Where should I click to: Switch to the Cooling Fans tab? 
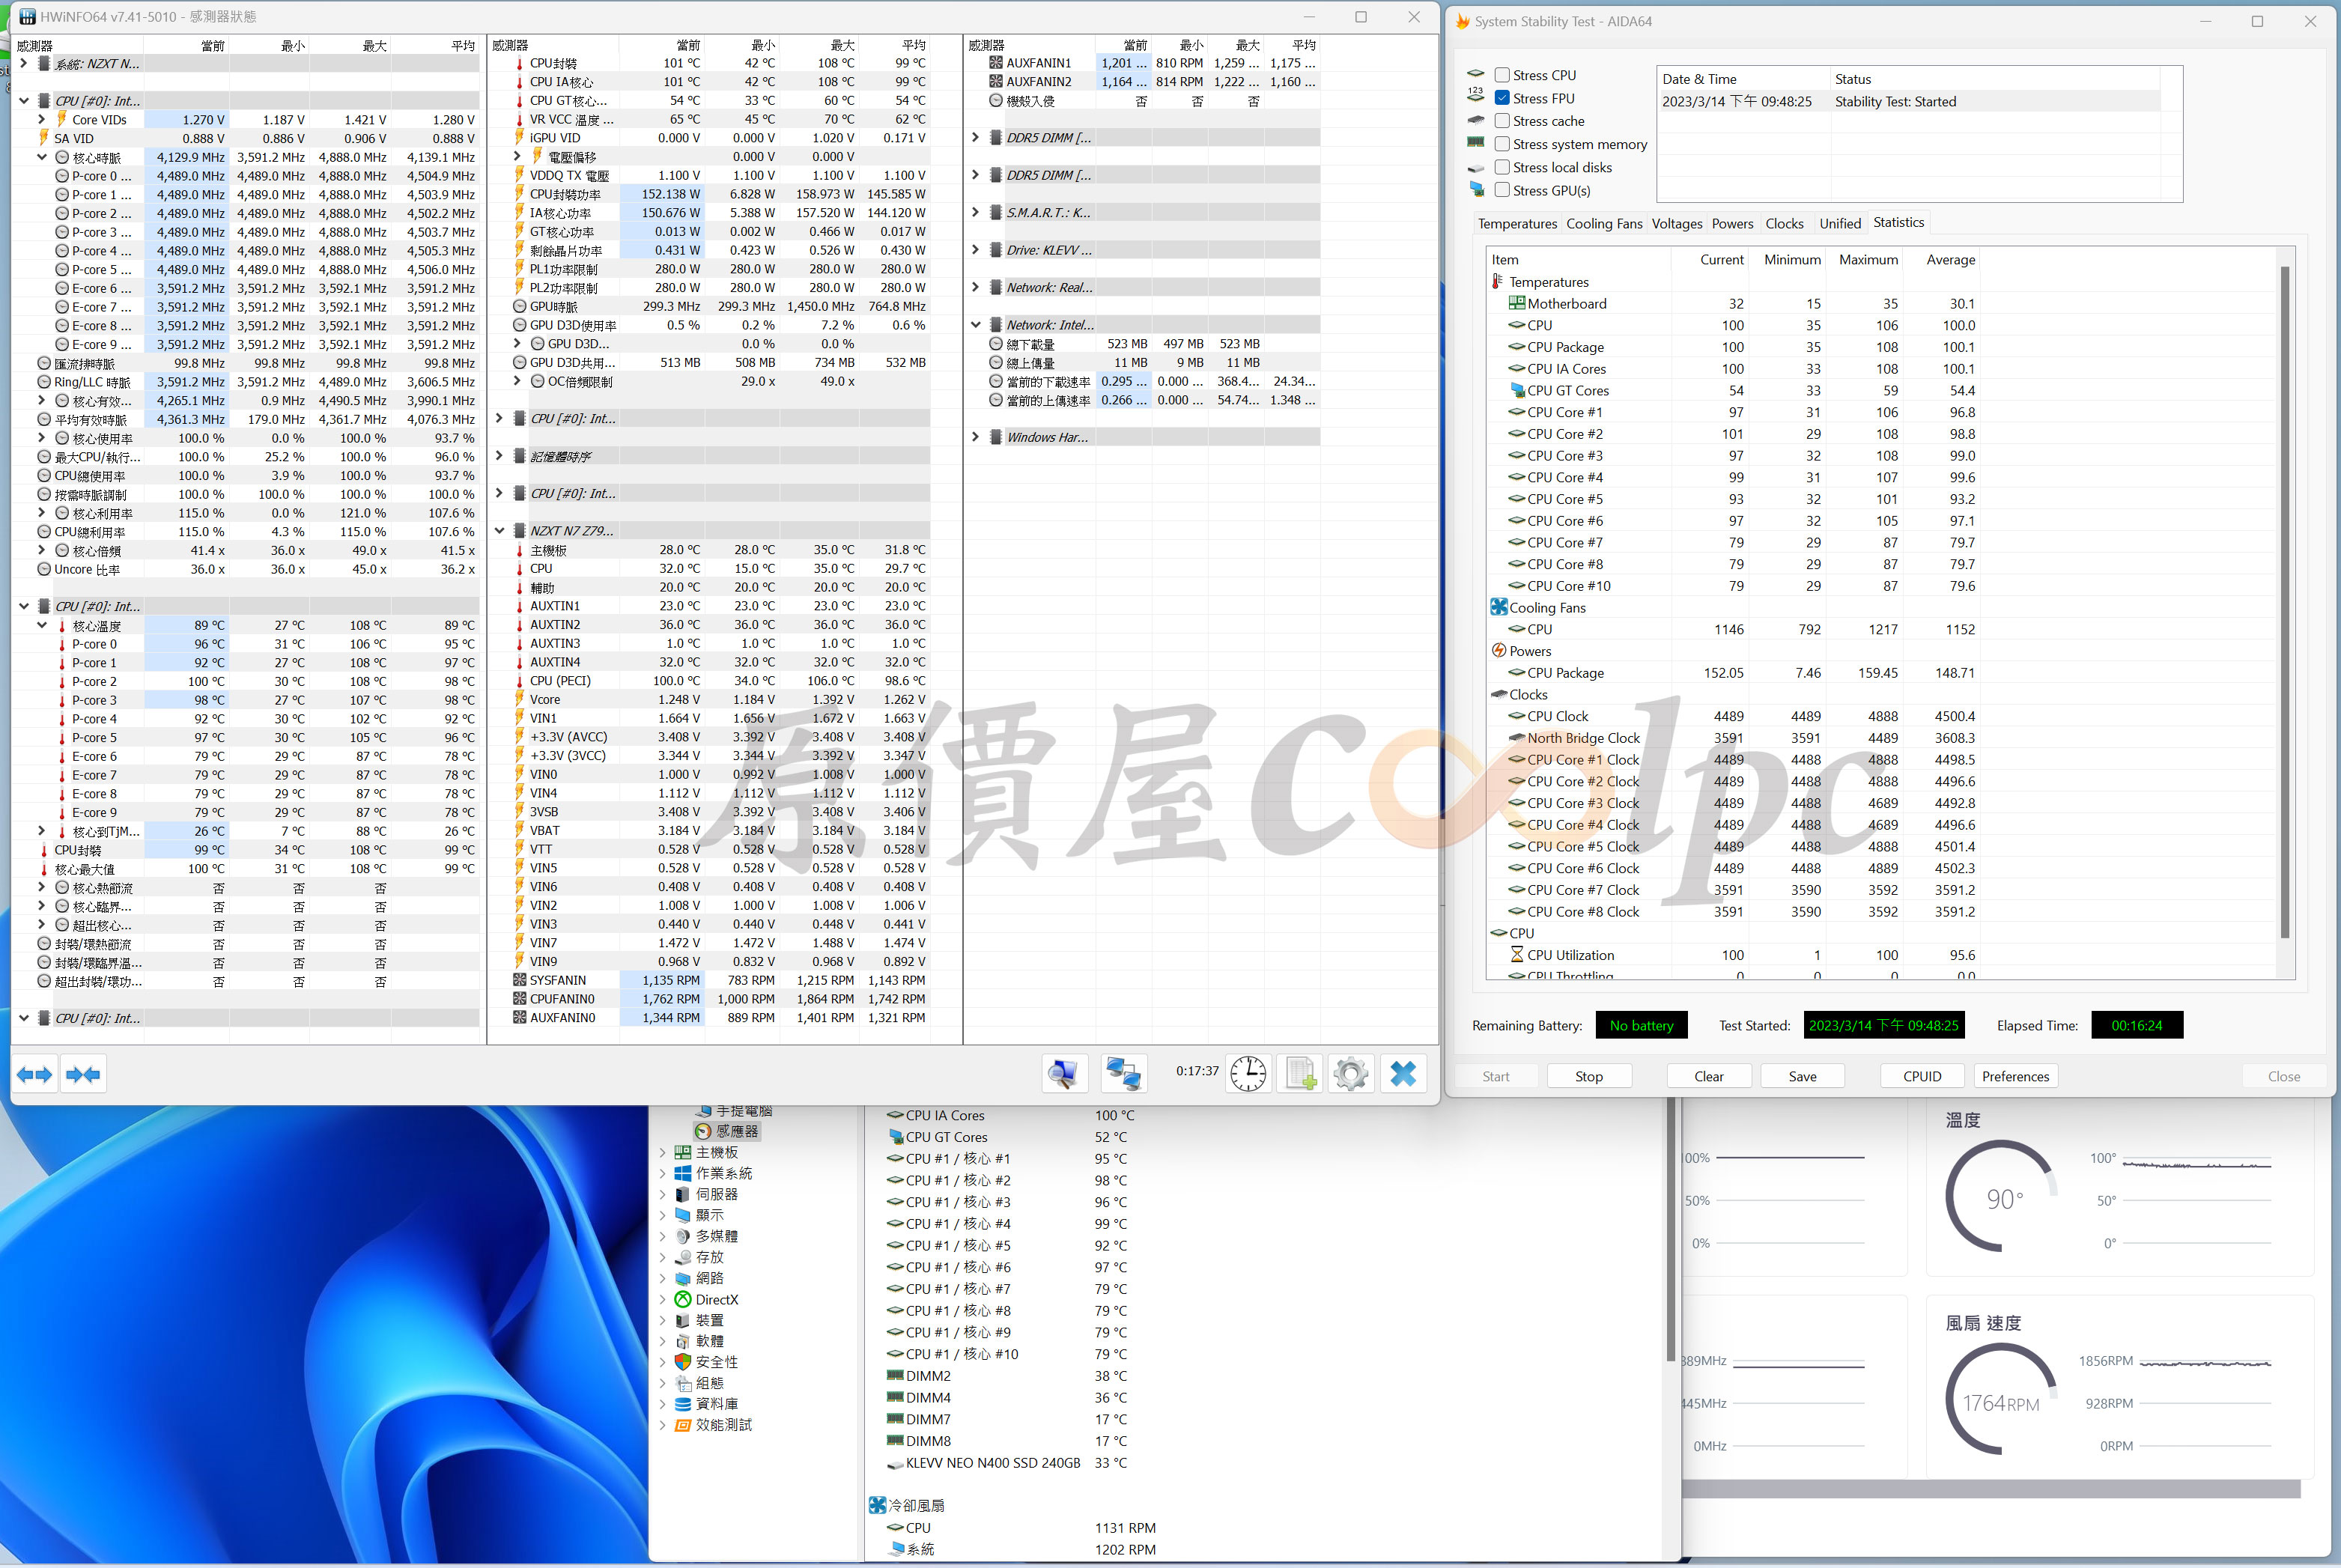point(1604,224)
